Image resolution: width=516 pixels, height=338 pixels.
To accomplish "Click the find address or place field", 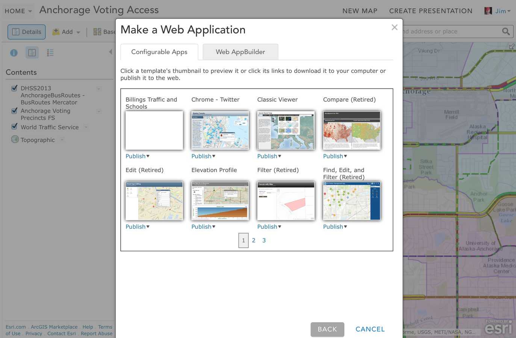I will 451,32.
